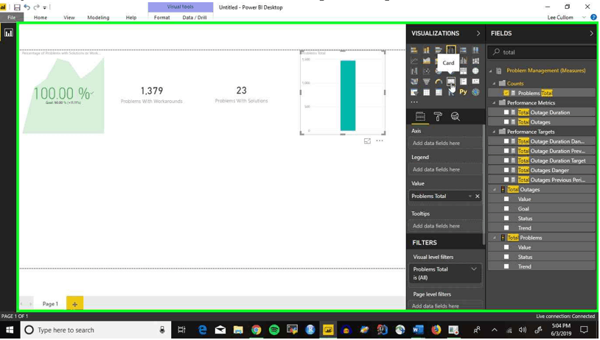Click the Save icon in title bar
This screenshot has width=600, height=340.
[17, 7]
